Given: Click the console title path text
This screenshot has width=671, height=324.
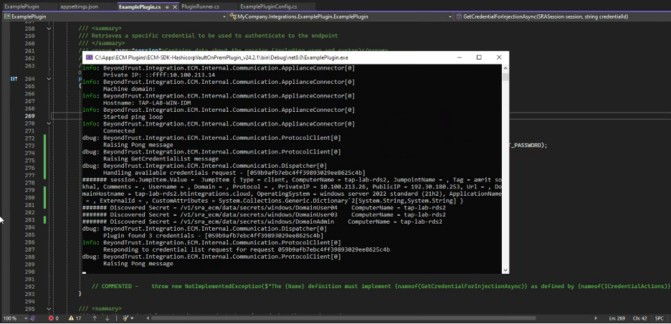Looking at the screenshot, I should 222,57.
